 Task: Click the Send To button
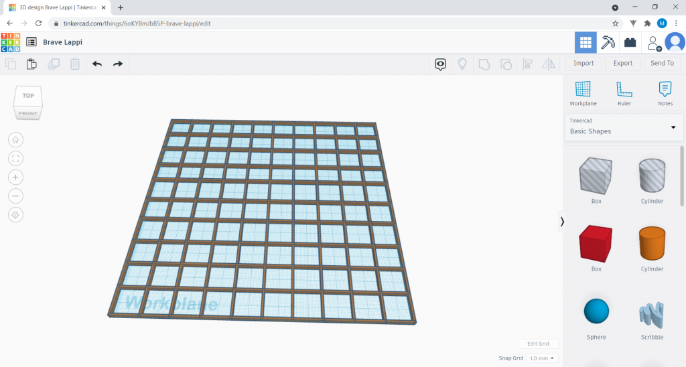pos(663,64)
